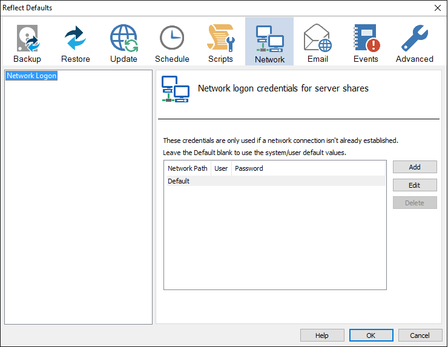Click the Edit credentials button
Viewport: 448px width, 347px height.
[415, 185]
